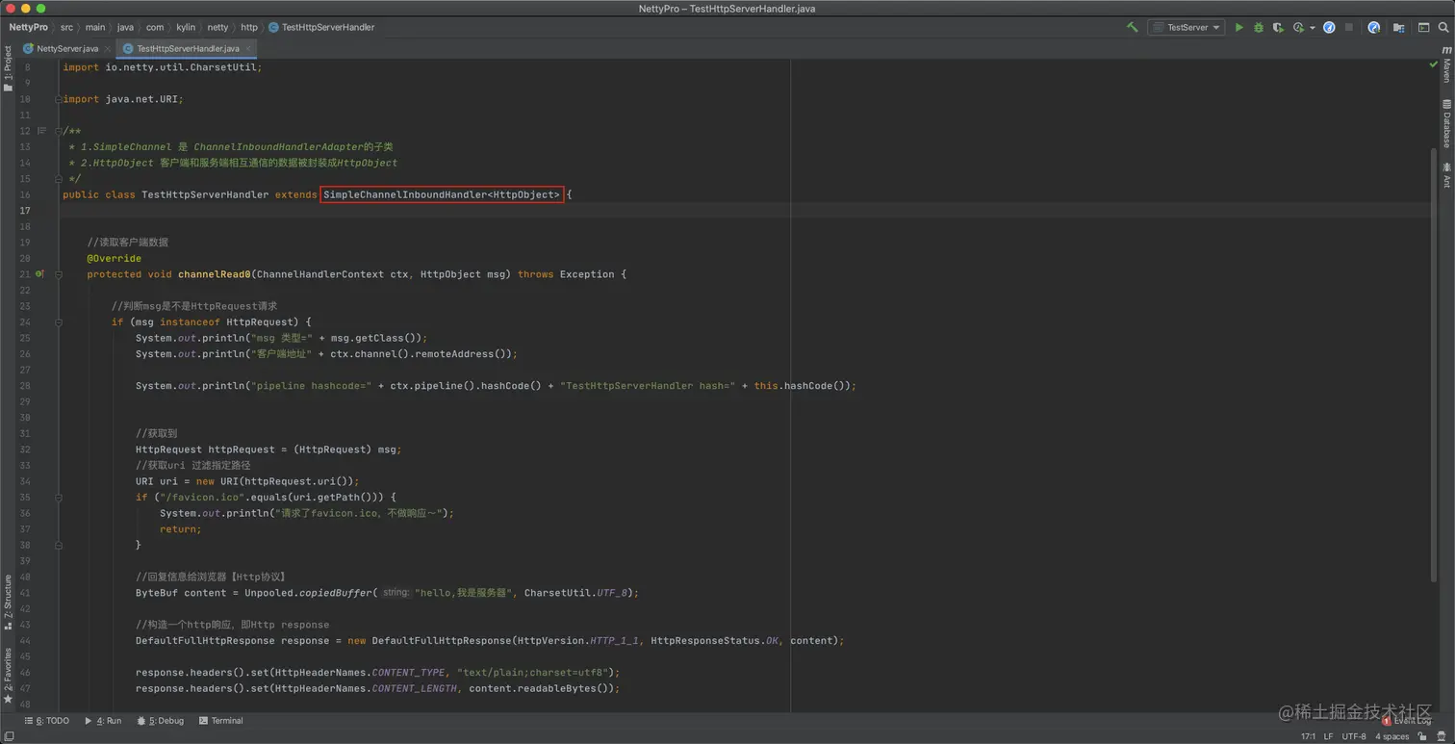Open the Event Log notification
The width and height of the screenshot is (1455, 744).
(x=1407, y=721)
